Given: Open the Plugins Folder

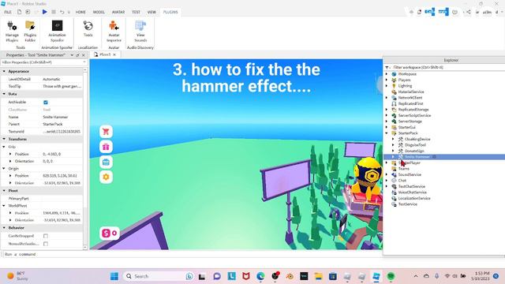Looking at the screenshot, I should point(30,32).
